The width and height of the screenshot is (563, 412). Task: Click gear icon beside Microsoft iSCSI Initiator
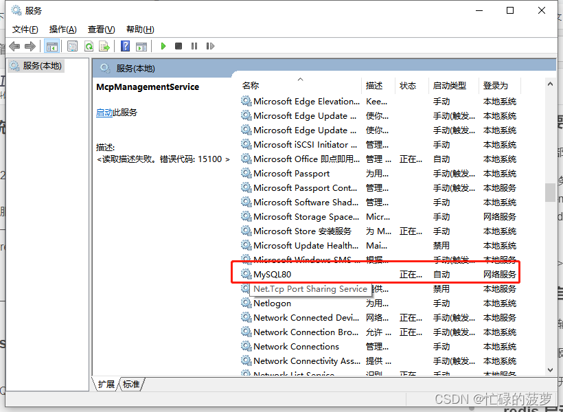point(246,144)
